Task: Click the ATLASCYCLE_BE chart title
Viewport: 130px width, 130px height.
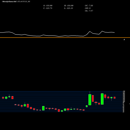Action: [16, 2]
